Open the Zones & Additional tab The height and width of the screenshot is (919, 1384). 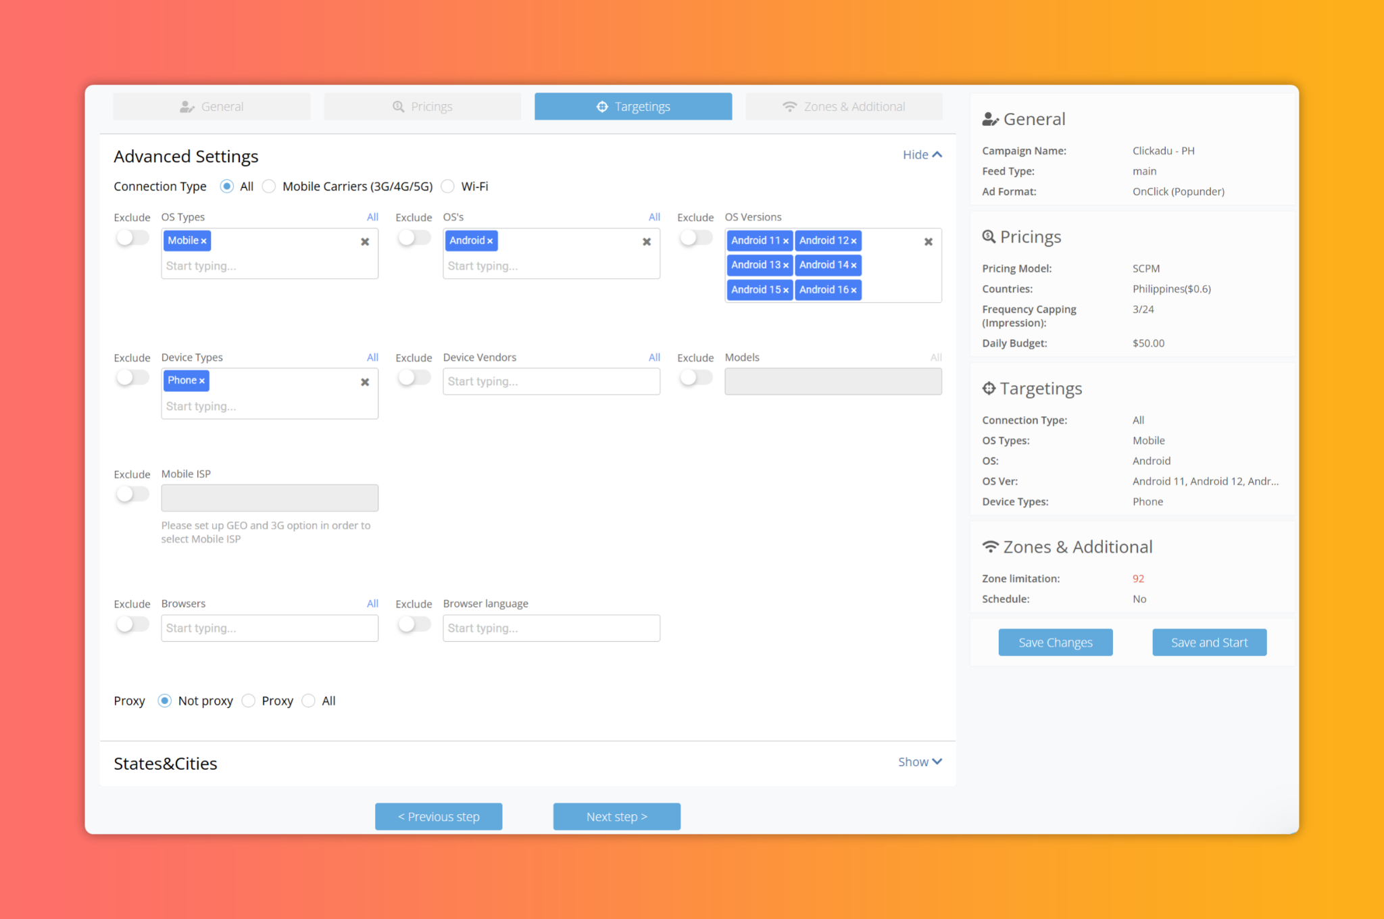[x=844, y=107]
